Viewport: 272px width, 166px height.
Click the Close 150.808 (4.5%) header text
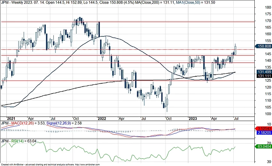click(x=117, y=3)
